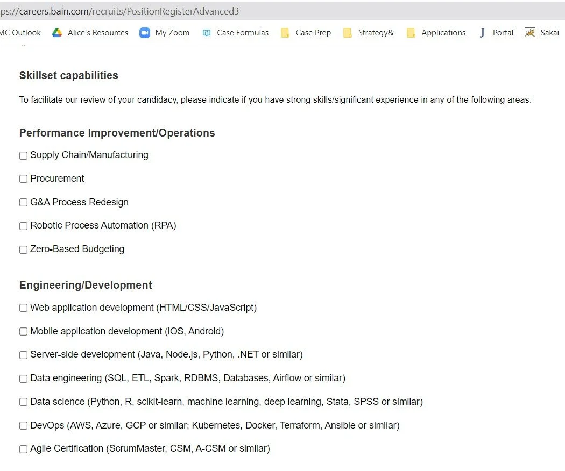Click the Case Formulas bookmark icon
This screenshot has height=471, width=565.
[x=207, y=33]
